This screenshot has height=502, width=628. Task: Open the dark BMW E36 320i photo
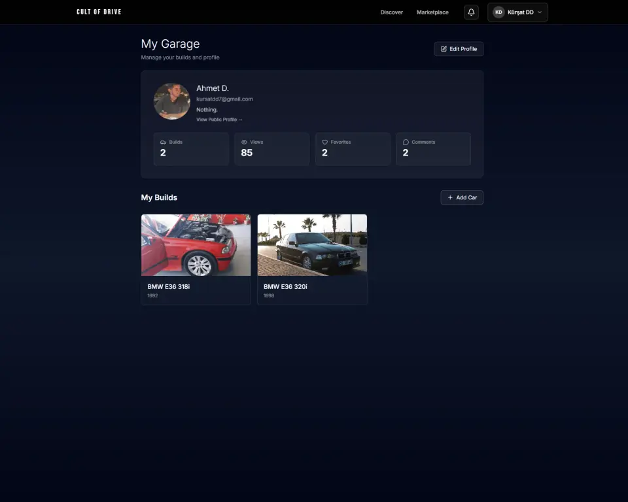(312, 245)
